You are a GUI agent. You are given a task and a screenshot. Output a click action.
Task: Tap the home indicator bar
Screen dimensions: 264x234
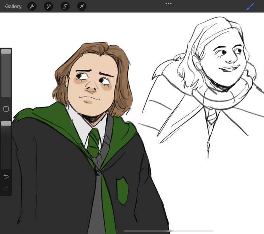click(168, 231)
